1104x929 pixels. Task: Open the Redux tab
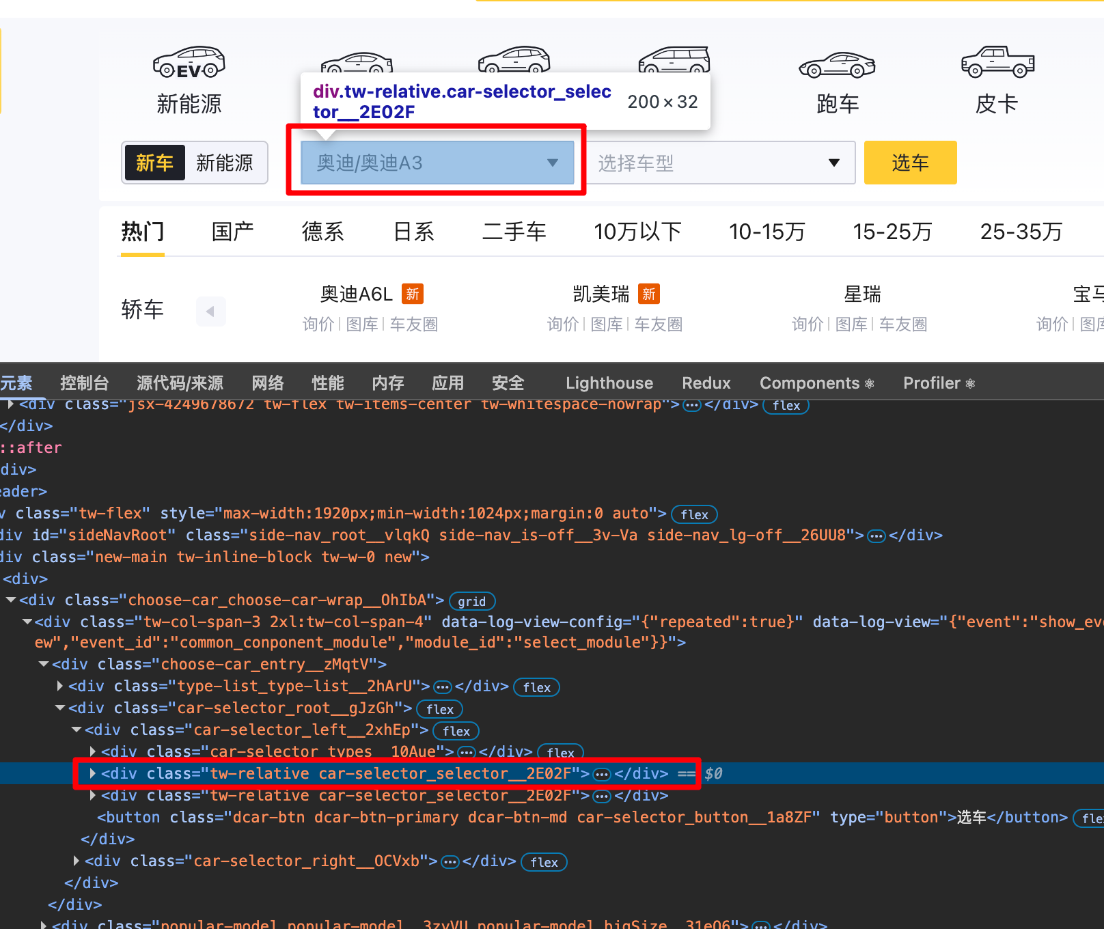click(706, 383)
